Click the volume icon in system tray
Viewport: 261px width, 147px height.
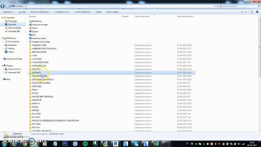239,144
